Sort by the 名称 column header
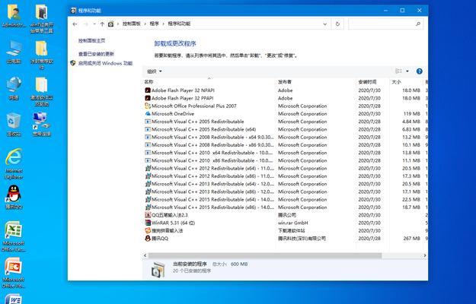This screenshot has width=476, height=304. click(x=209, y=82)
